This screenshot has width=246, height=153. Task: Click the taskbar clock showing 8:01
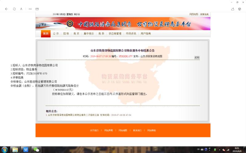(236, 150)
